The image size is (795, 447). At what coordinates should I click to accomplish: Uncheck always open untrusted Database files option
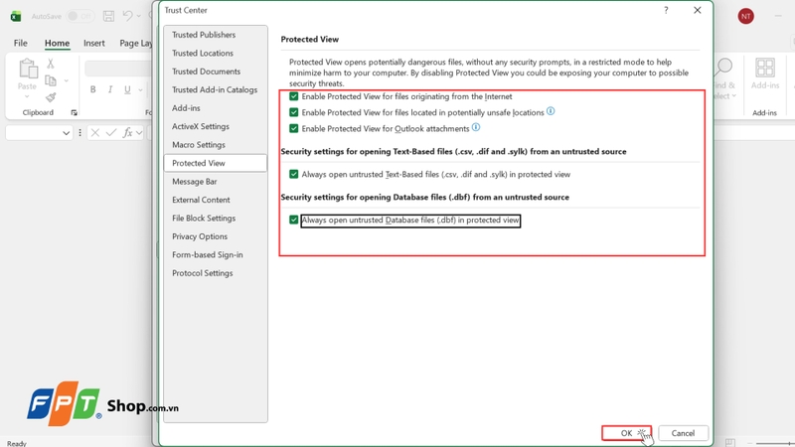pyautogui.click(x=293, y=220)
